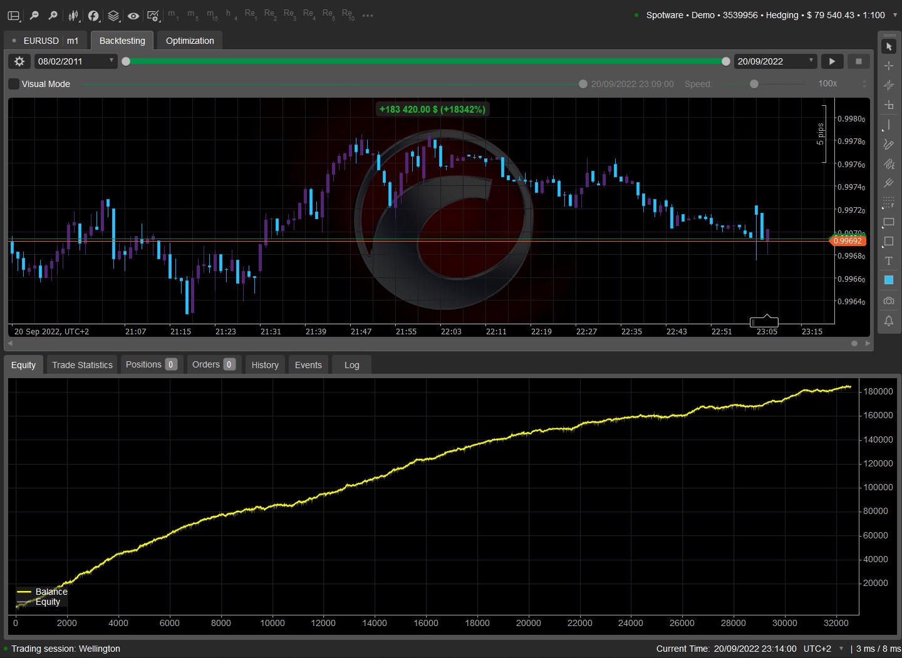902x658 pixels.
Task: Open the blue drawing color swatch
Action: coord(889,280)
